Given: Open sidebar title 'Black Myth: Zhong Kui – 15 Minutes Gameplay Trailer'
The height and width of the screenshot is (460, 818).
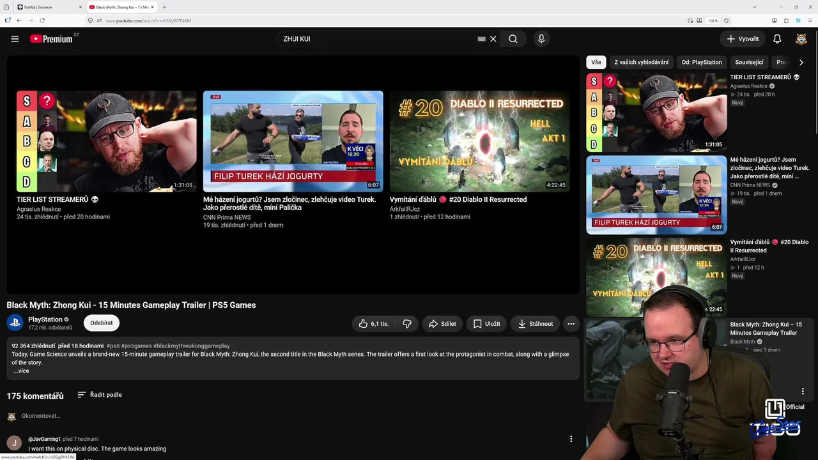Looking at the screenshot, I should [766, 328].
